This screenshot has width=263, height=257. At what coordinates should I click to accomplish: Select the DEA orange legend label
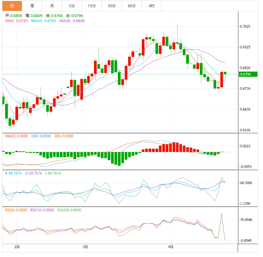click(x=63, y=136)
